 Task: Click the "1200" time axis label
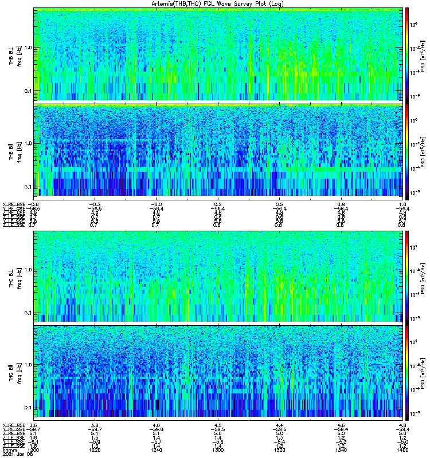33,450
